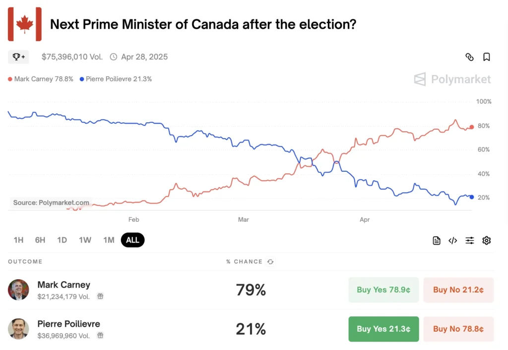Click the gift icon next to Pierre Poilievre's volume

tap(101, 335)
